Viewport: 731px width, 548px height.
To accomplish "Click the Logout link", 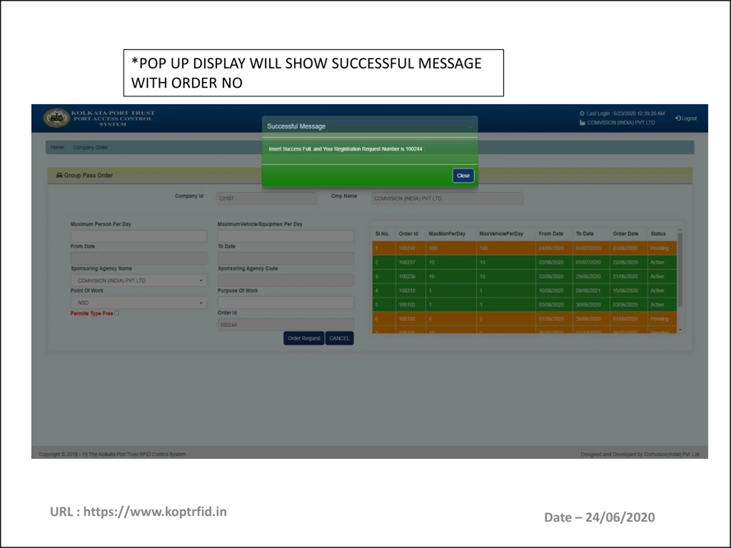I will pos(686,118).
